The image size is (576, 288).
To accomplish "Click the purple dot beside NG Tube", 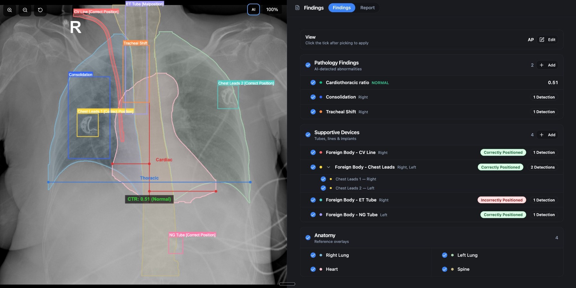I will coord(321,215).
